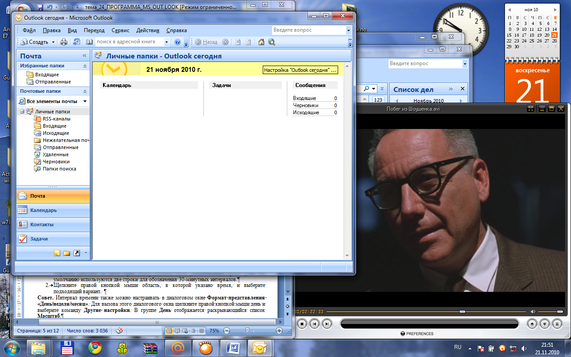Open the Вид menu
The image size is (571, 357).
point(72,30)
